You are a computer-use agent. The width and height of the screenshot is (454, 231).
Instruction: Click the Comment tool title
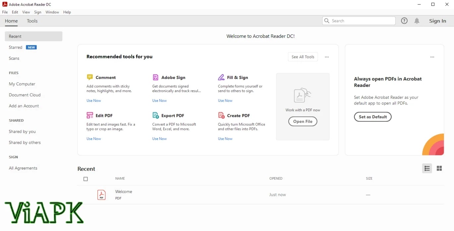pos(106,78)
